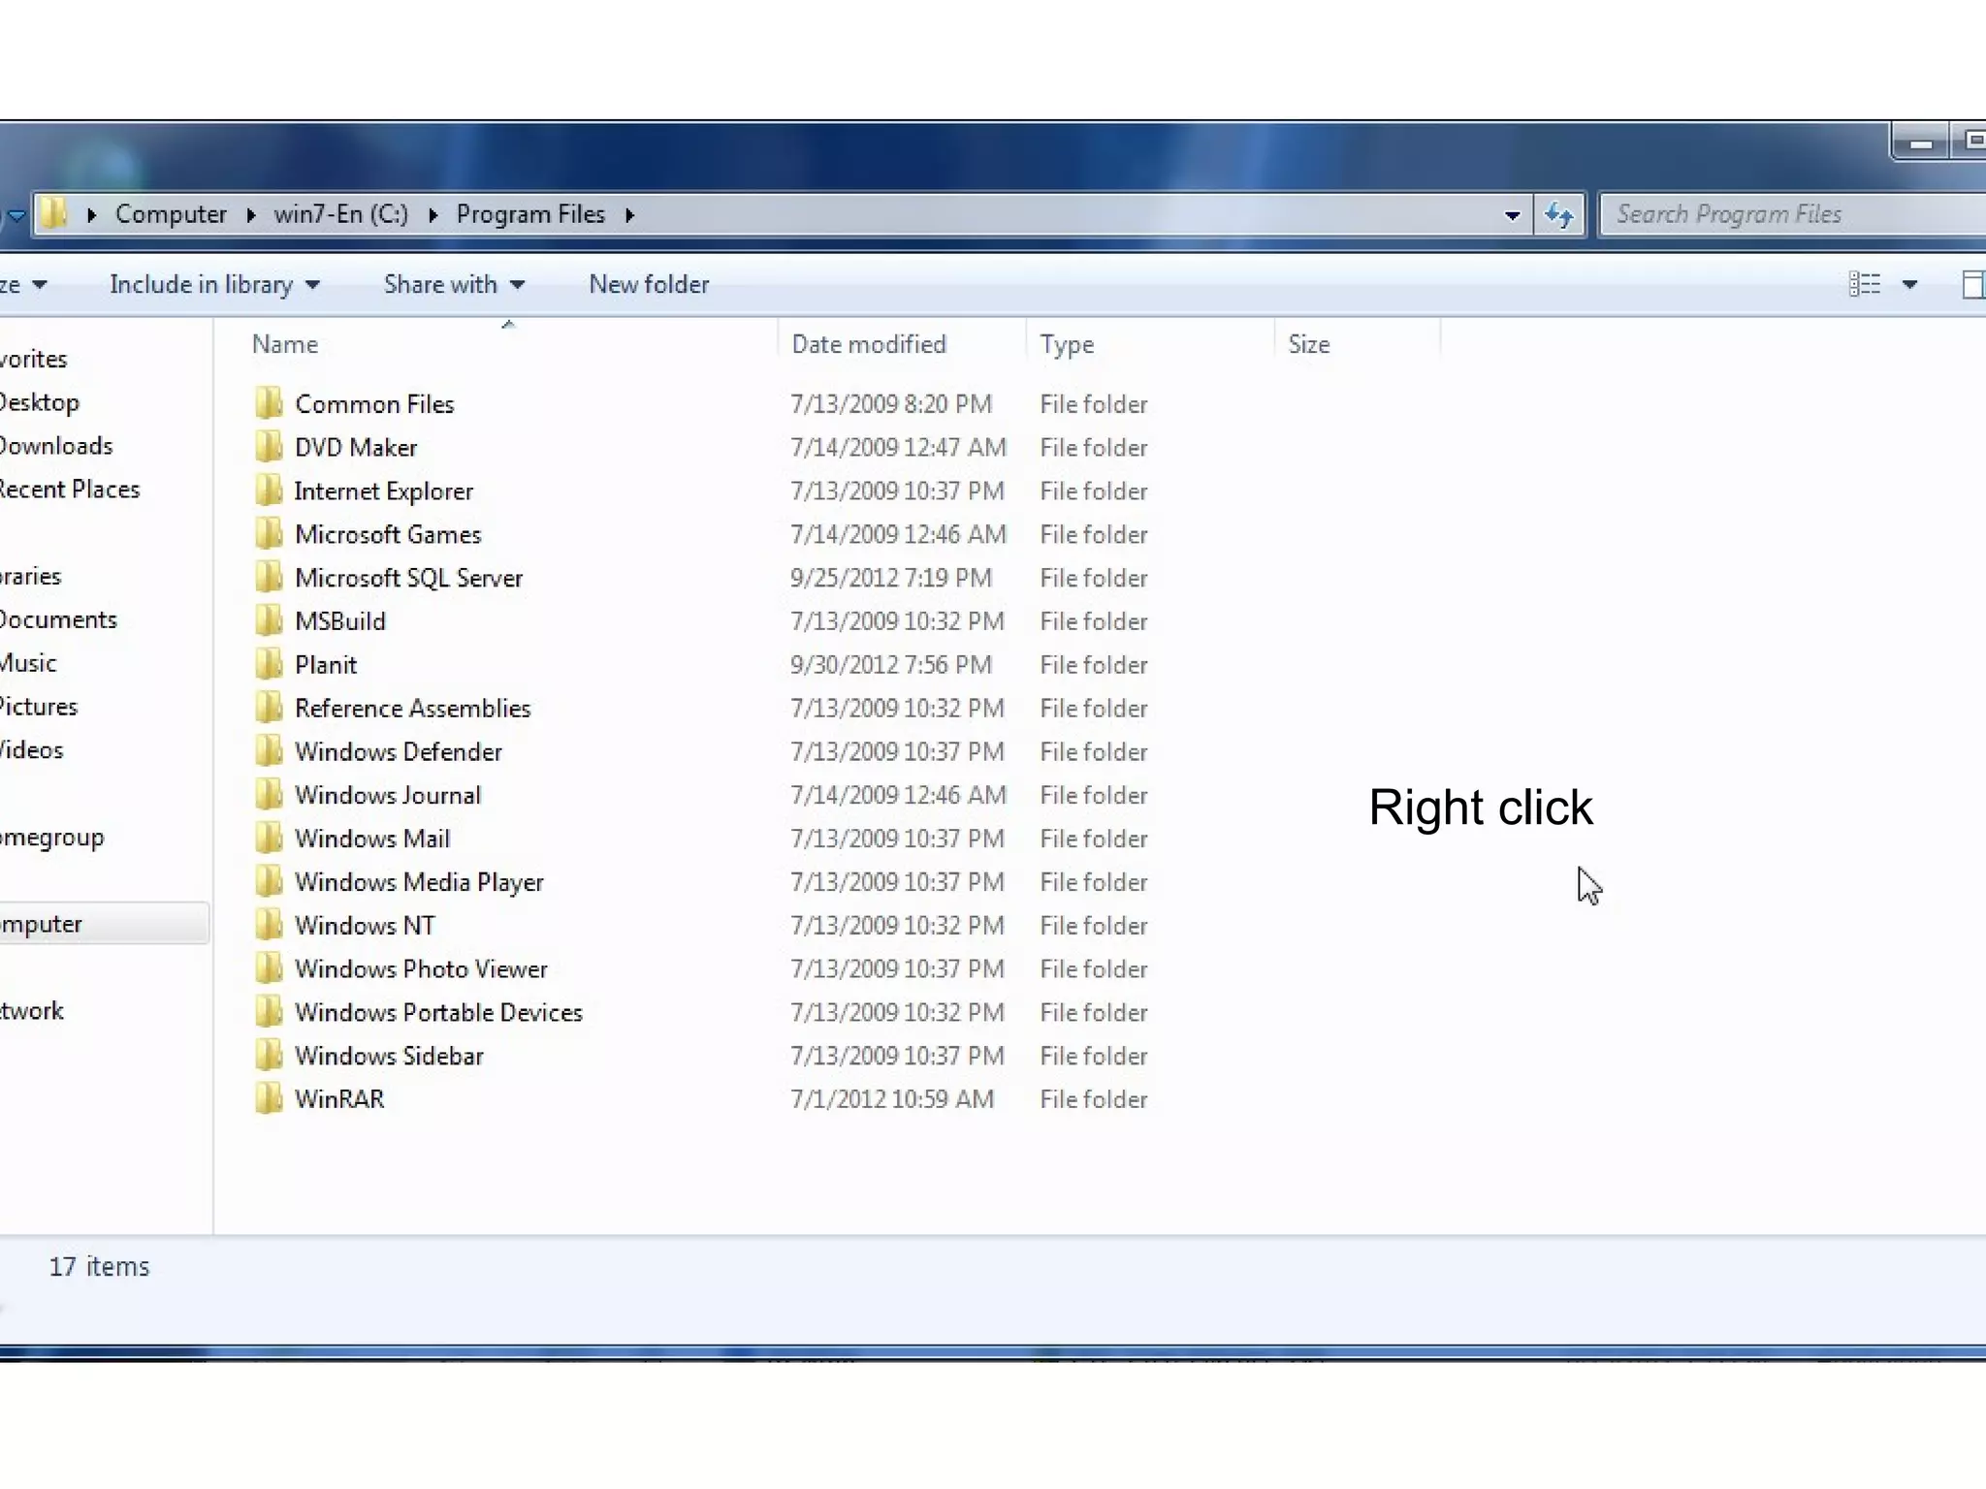Click the New folder button
Viewport: 1986px width, 1489px height.
649,284
